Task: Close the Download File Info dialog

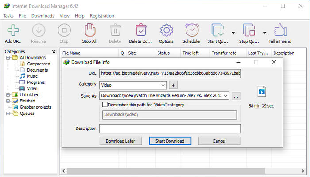Action: click(274, 62)
